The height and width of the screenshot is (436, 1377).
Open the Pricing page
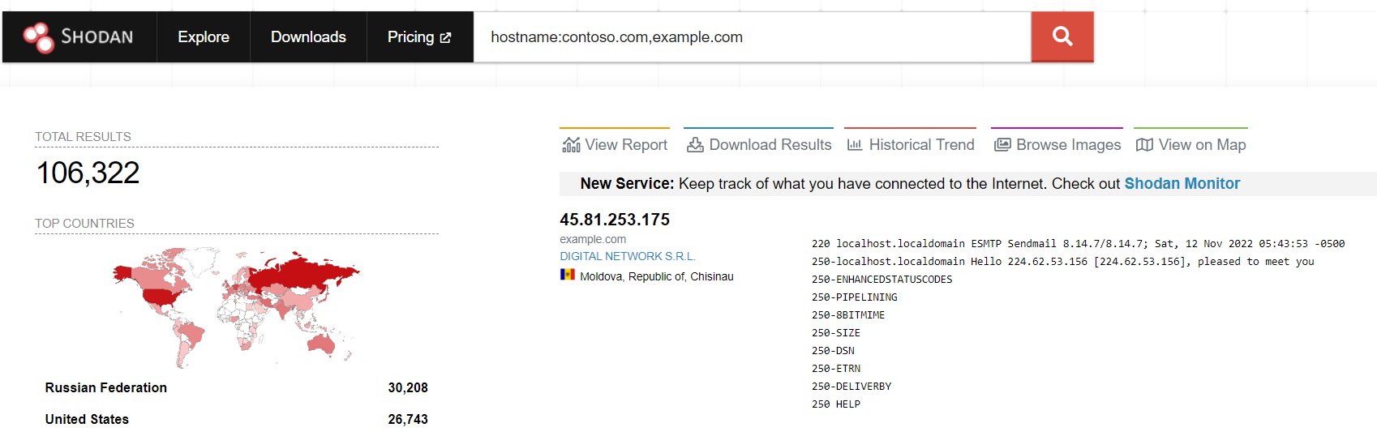click(x=419, y=37)
